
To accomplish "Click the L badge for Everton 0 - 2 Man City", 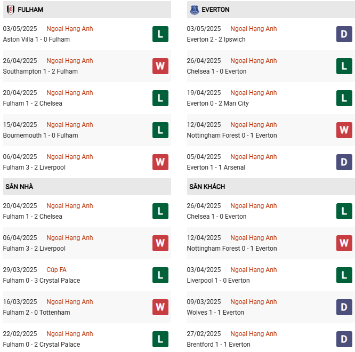I will [x=344, y=98].
